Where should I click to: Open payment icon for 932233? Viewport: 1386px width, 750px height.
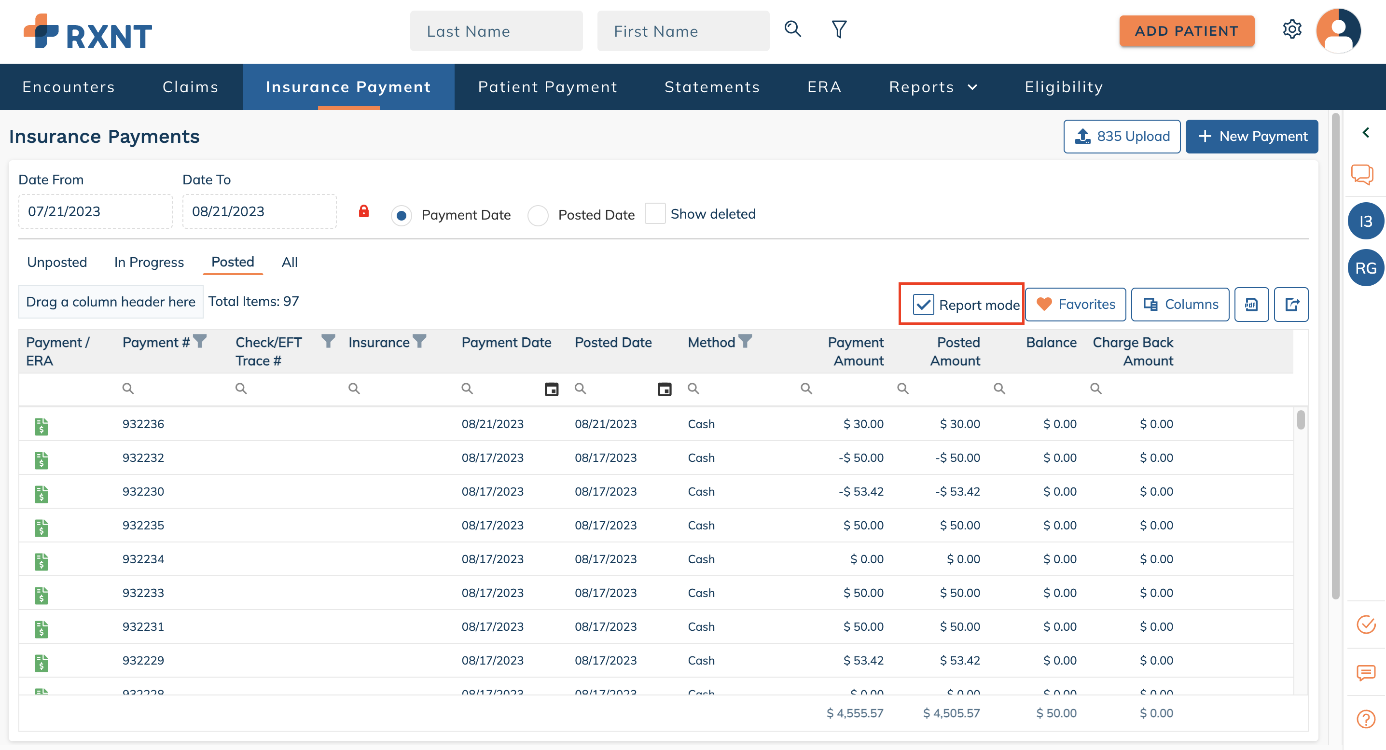tap(42, 596)
